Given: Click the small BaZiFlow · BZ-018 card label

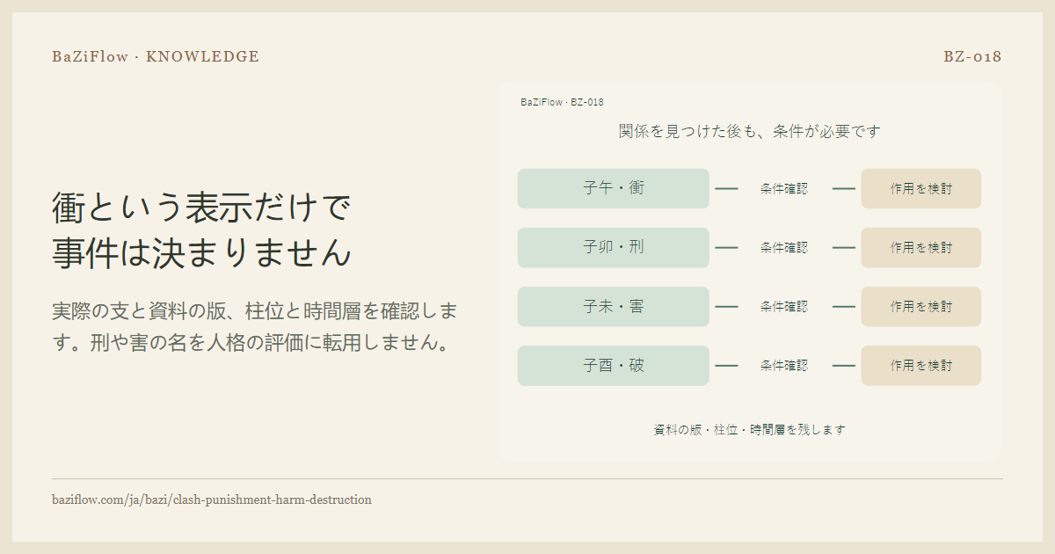Looking at the screenshot, I should pos(562,102).
